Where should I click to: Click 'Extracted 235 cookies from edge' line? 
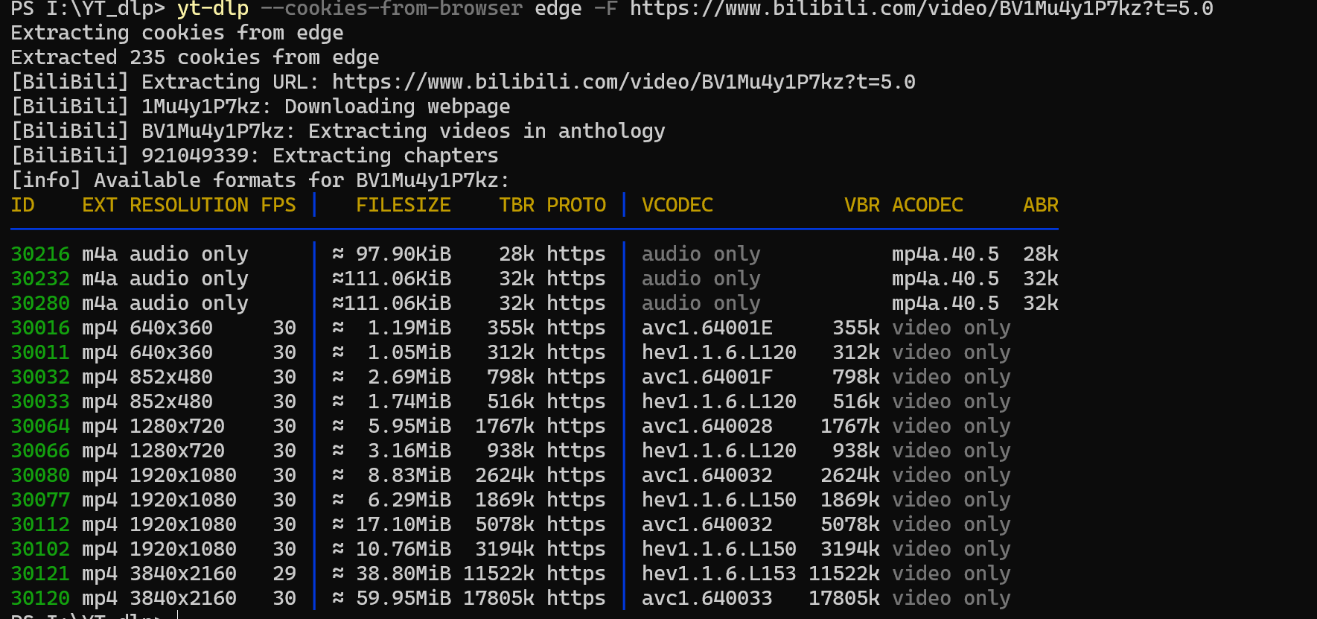[195, 57]
